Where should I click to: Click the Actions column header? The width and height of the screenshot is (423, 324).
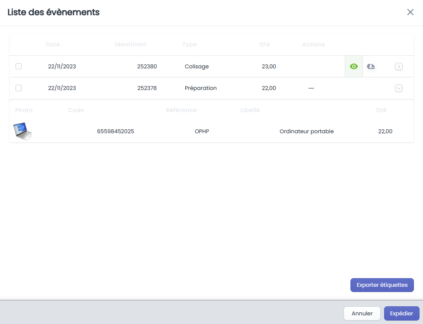pos(314,44)
